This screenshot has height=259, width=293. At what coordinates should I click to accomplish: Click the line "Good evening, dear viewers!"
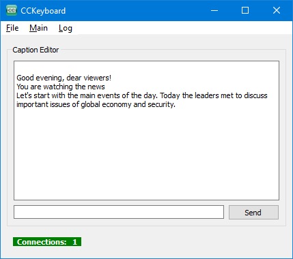pos(64,78)
